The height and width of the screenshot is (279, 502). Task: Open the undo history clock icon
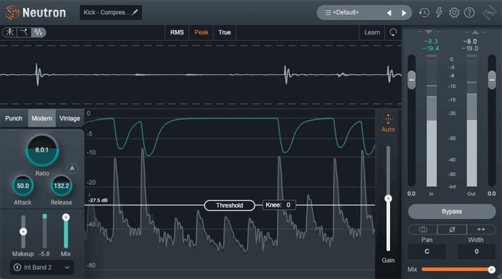[x=425, y=12]
